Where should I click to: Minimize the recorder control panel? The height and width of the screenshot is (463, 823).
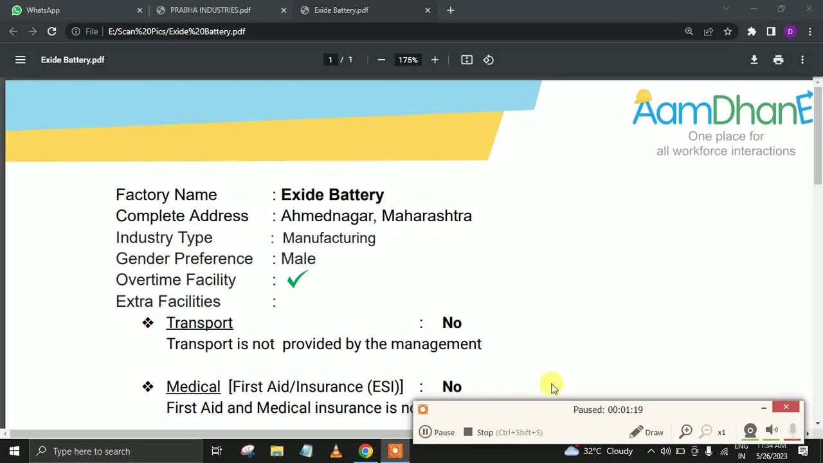pos(764,408)
